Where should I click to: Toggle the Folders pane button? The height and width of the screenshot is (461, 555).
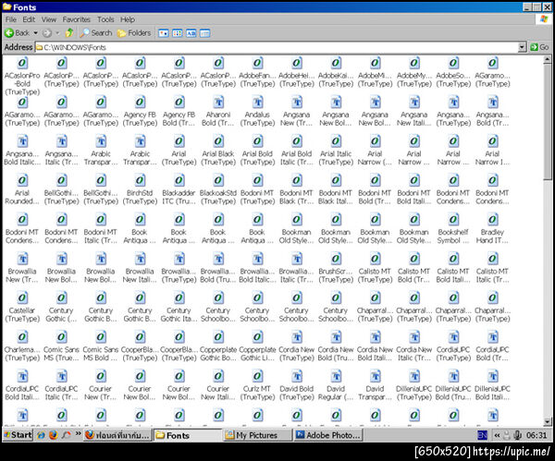tap(134, 33)
